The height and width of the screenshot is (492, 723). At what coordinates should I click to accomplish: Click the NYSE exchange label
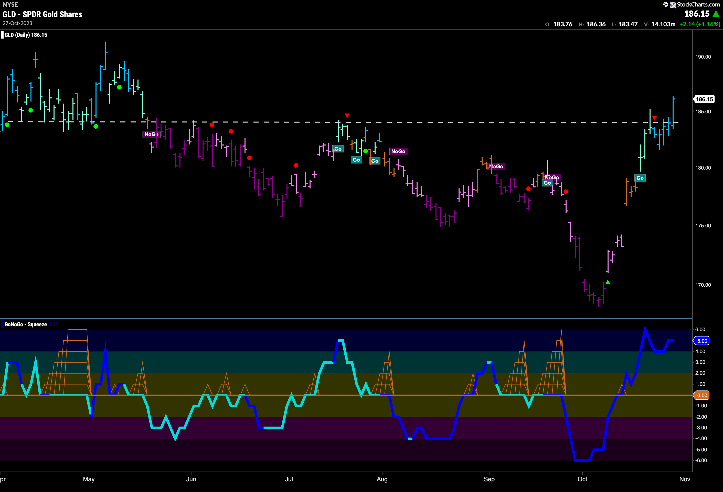pyautogui.click(x=10, y=4)
